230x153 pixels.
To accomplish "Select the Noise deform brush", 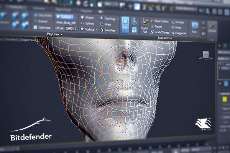I will point(177,28).
